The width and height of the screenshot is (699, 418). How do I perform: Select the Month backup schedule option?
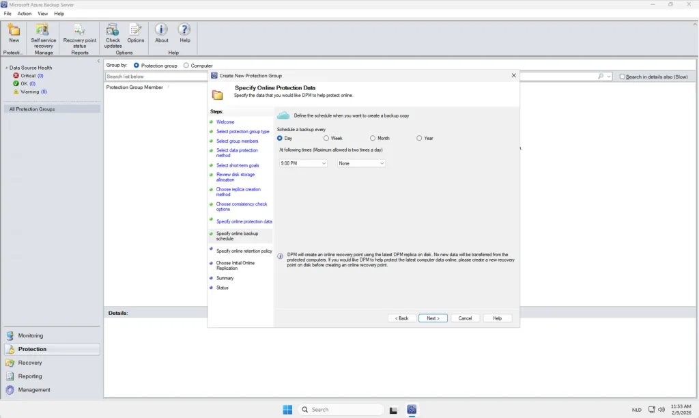point(373,138)
